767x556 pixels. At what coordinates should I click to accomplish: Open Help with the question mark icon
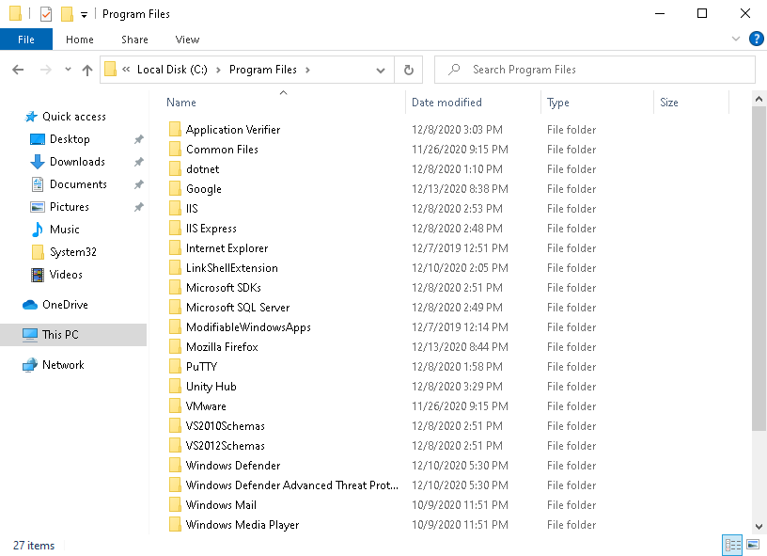[757, 39]
